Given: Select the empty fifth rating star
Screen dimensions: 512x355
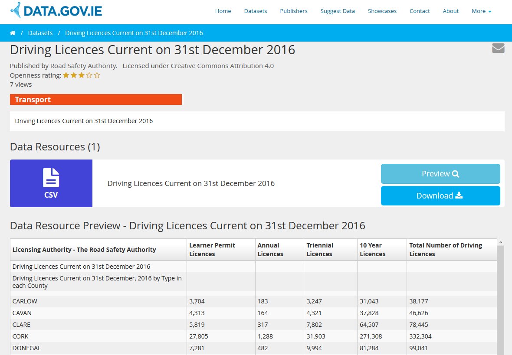Looking at the screenshot, I should pos(96,75).
